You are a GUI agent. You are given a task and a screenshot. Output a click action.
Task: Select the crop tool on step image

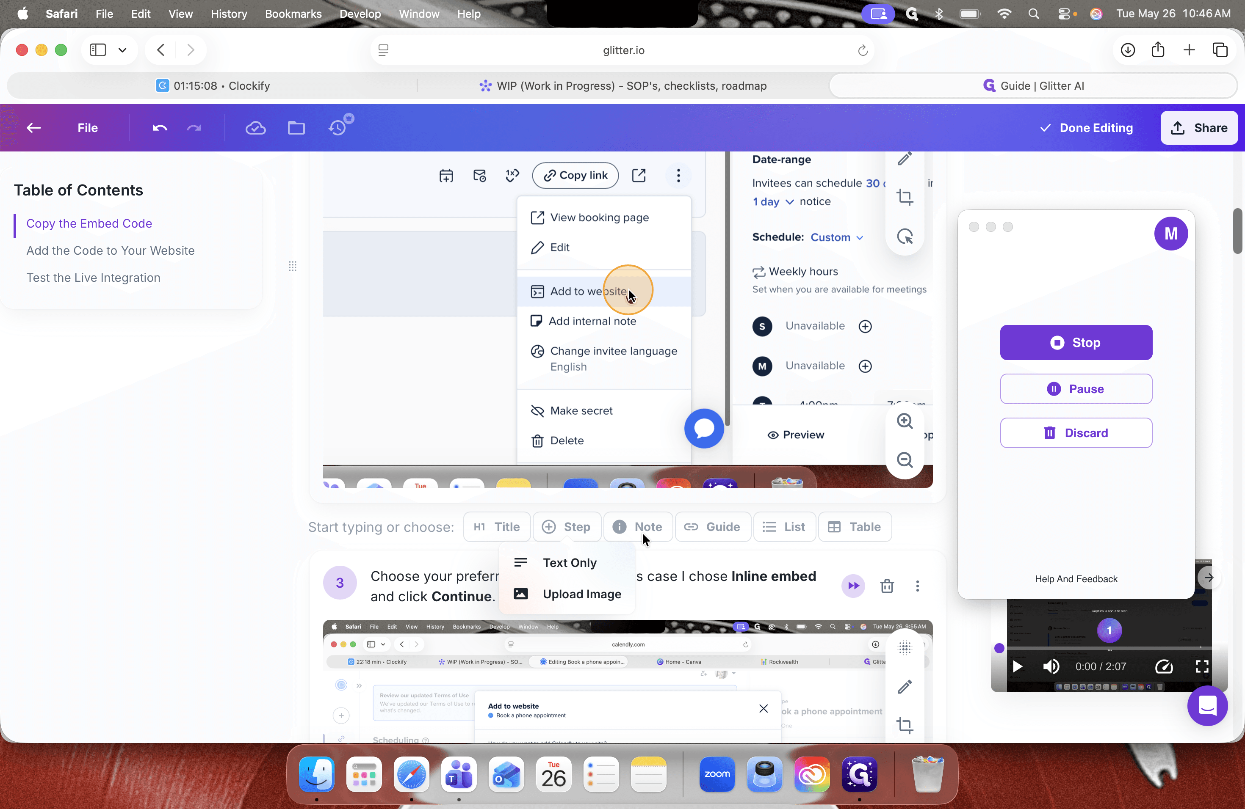(905, 197)
